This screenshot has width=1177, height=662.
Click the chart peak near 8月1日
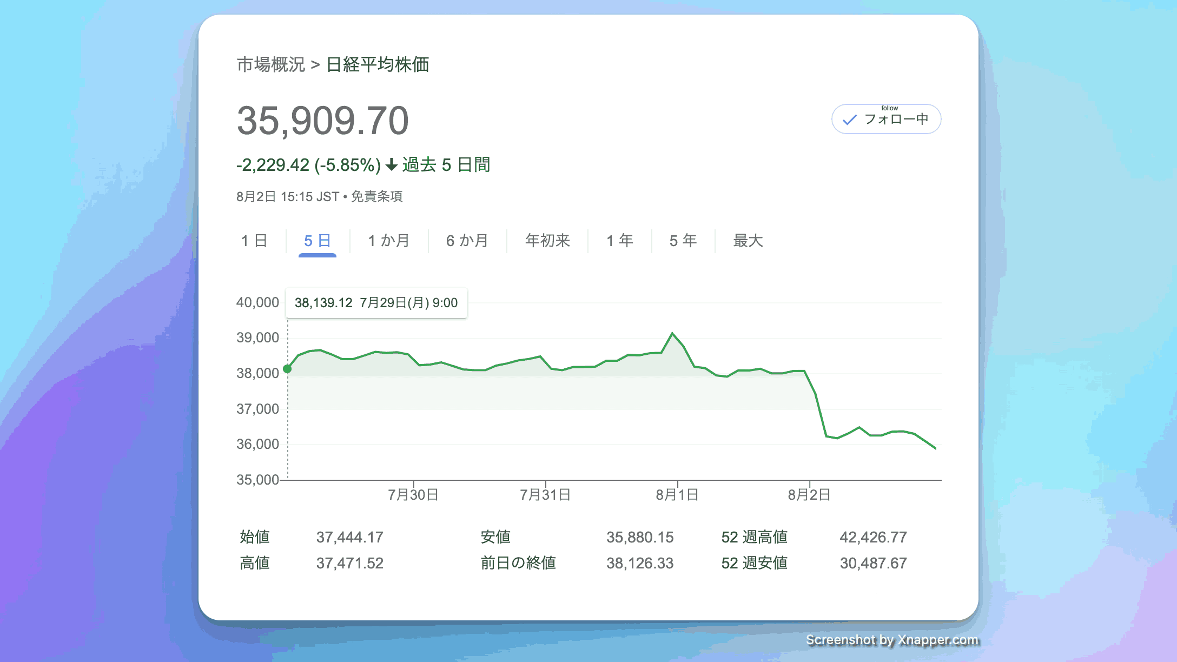pyautogui.click(x=672, y=333)
